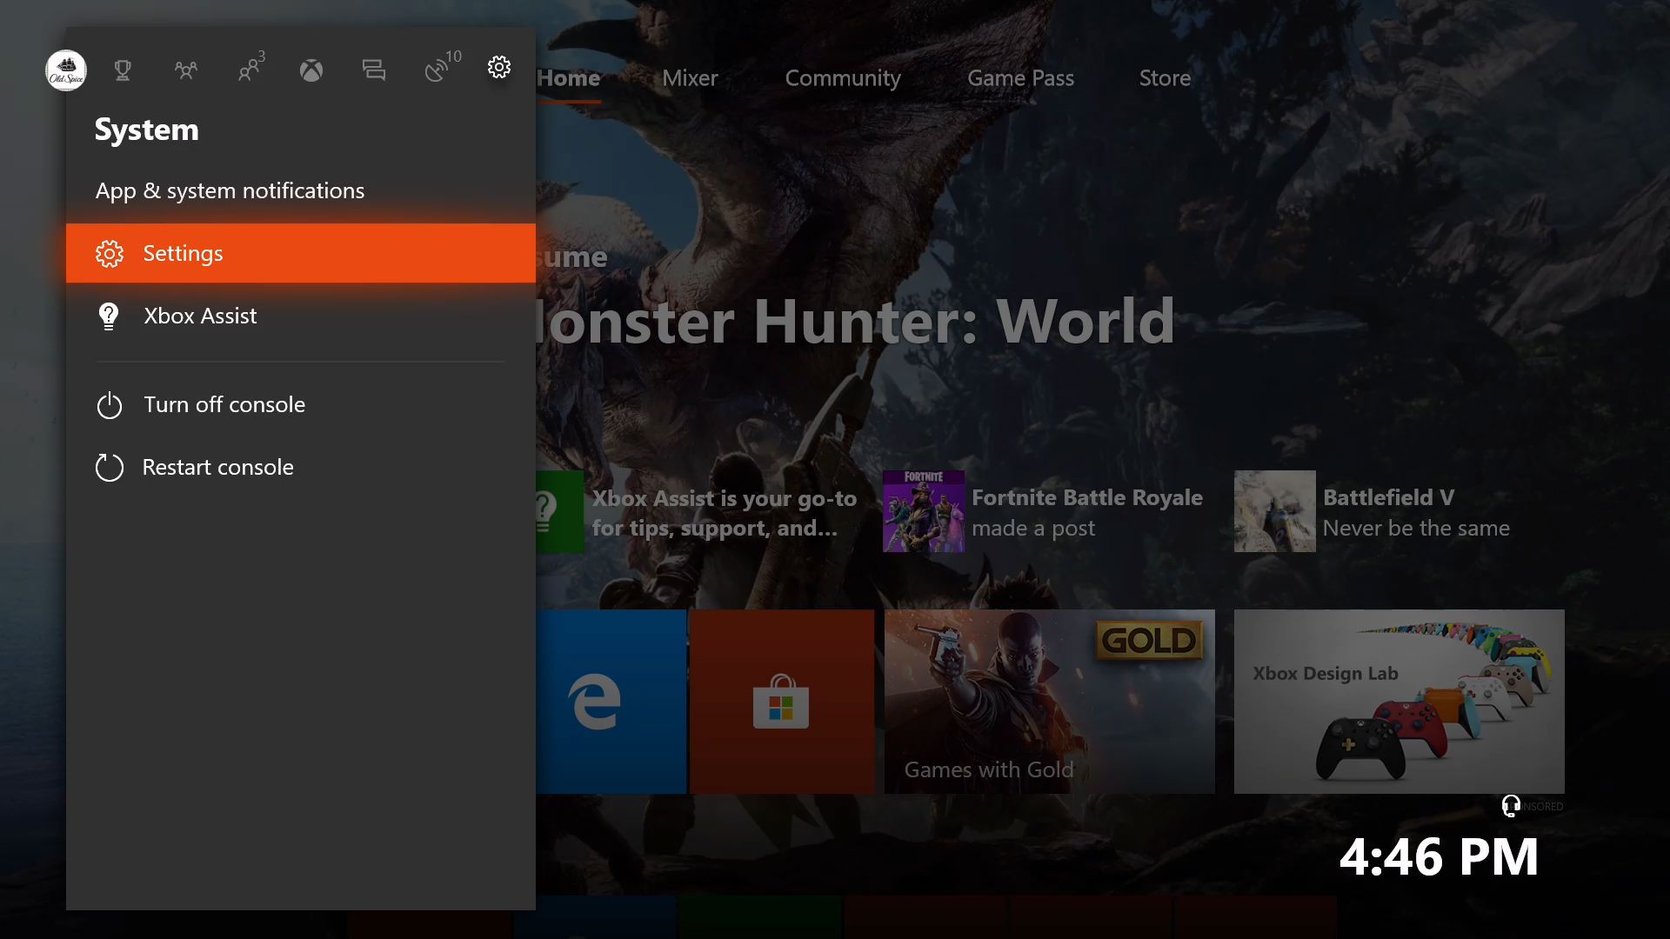Image resolution: width=1670 pixels, height=939 pixels.
Task: Click the messages/chat icon
Action: (374, 69)
